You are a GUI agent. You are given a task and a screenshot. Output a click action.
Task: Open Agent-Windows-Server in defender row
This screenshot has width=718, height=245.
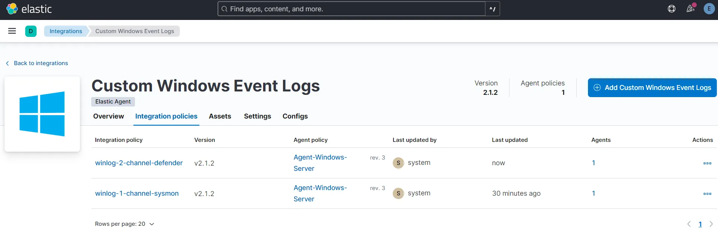320,163
